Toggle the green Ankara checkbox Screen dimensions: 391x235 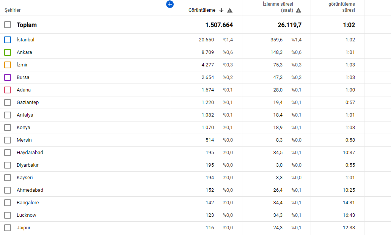[x=8, y=52]
